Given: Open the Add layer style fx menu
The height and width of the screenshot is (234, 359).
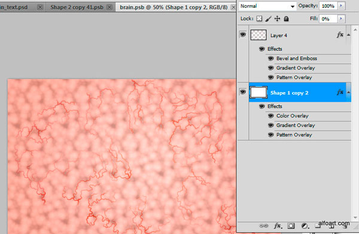Looking at the screenshot, I should click(278, 226).
